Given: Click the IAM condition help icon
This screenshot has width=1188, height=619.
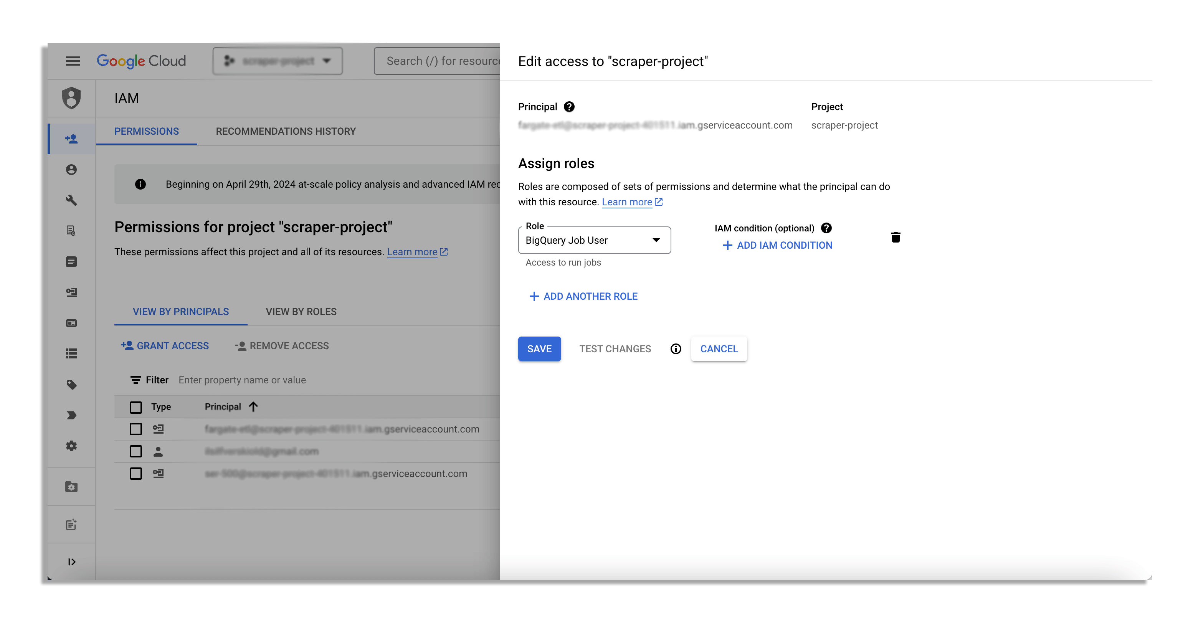Looking at the screenshot, I should click(826, 228).
